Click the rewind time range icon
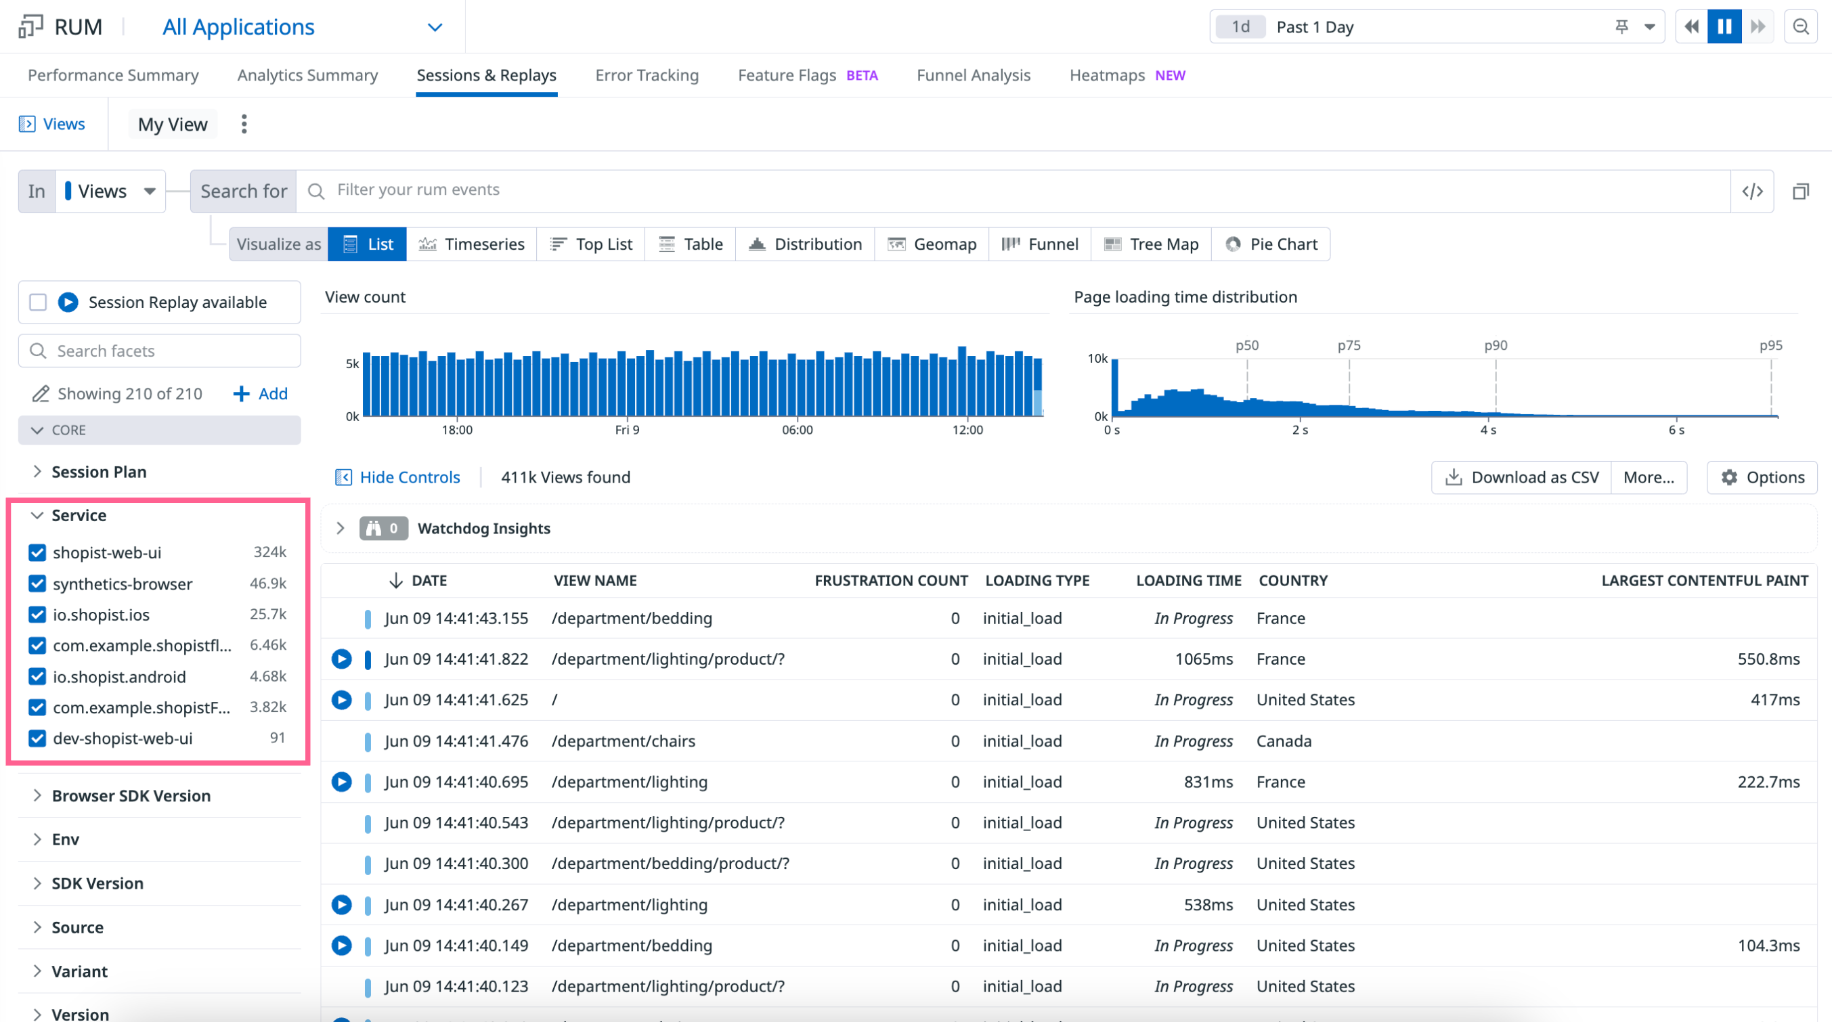 click(1691, 27)
